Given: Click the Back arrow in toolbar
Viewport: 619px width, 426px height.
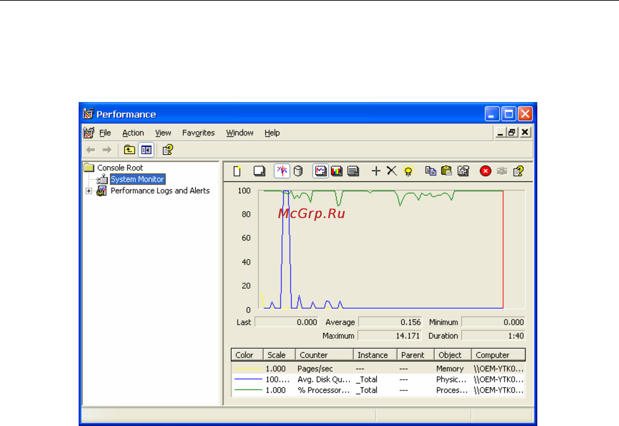Looking at the screenshot, I should (x=91, y=150).
